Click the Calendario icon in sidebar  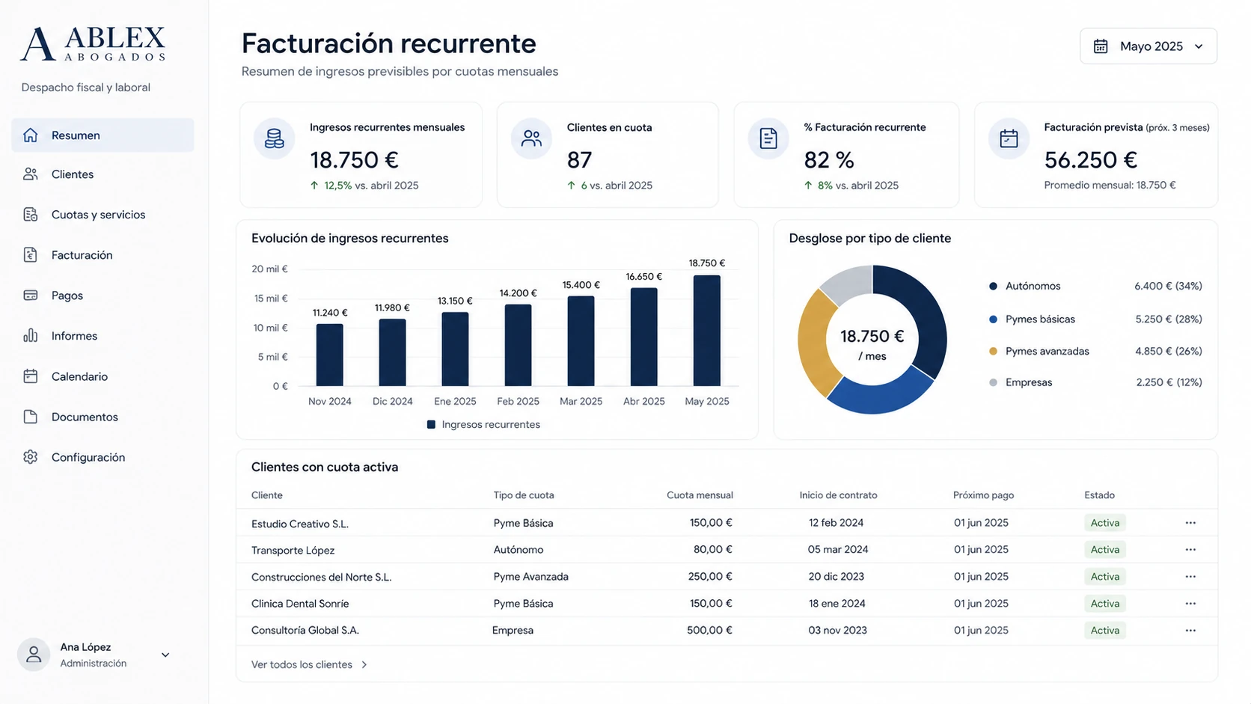point(31,376)
